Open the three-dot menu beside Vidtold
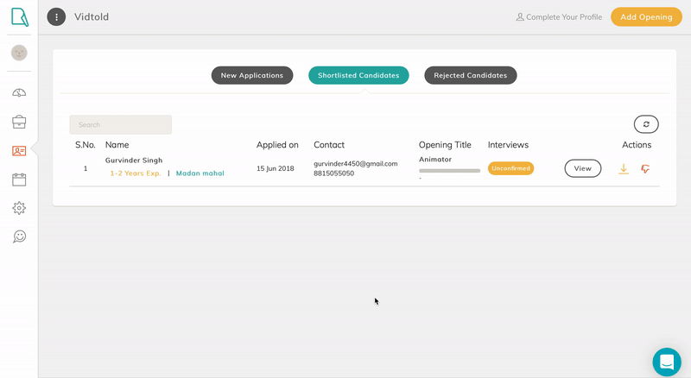Viewport: 691px width, 378px height. tap(56, 16)
